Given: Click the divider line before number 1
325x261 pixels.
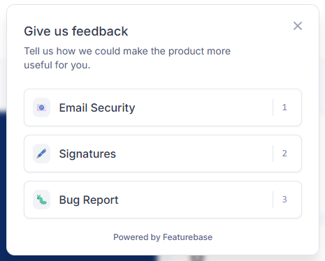Looking at the screenshot, I should [x=273, y=107].
